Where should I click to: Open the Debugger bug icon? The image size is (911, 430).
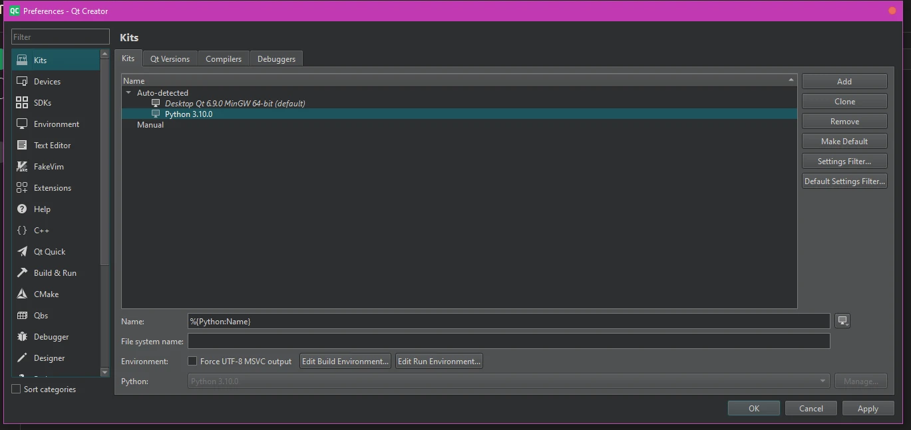22,336
